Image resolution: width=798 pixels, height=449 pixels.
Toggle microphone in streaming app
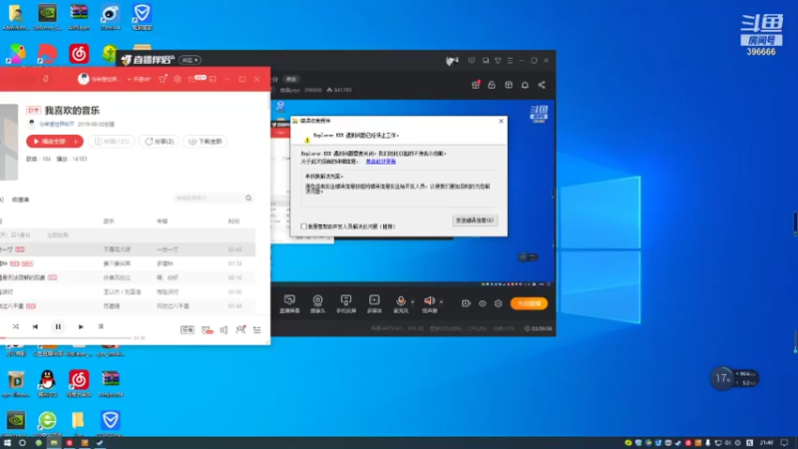401,303
